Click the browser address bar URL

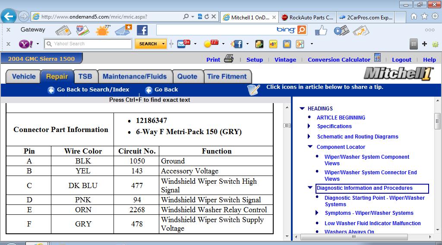pyautogui.click(x=94, y=17)
